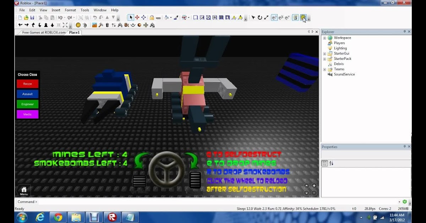Viewport: 426px width, 223px height.
Task: Choose the green Engineer class button
Action: [x=27, y=104]
